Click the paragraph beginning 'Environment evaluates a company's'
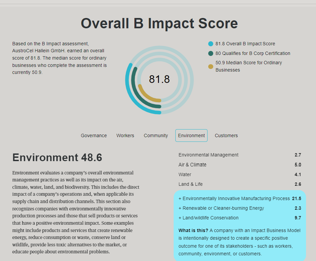316x261 pixels. coord(76,212)
